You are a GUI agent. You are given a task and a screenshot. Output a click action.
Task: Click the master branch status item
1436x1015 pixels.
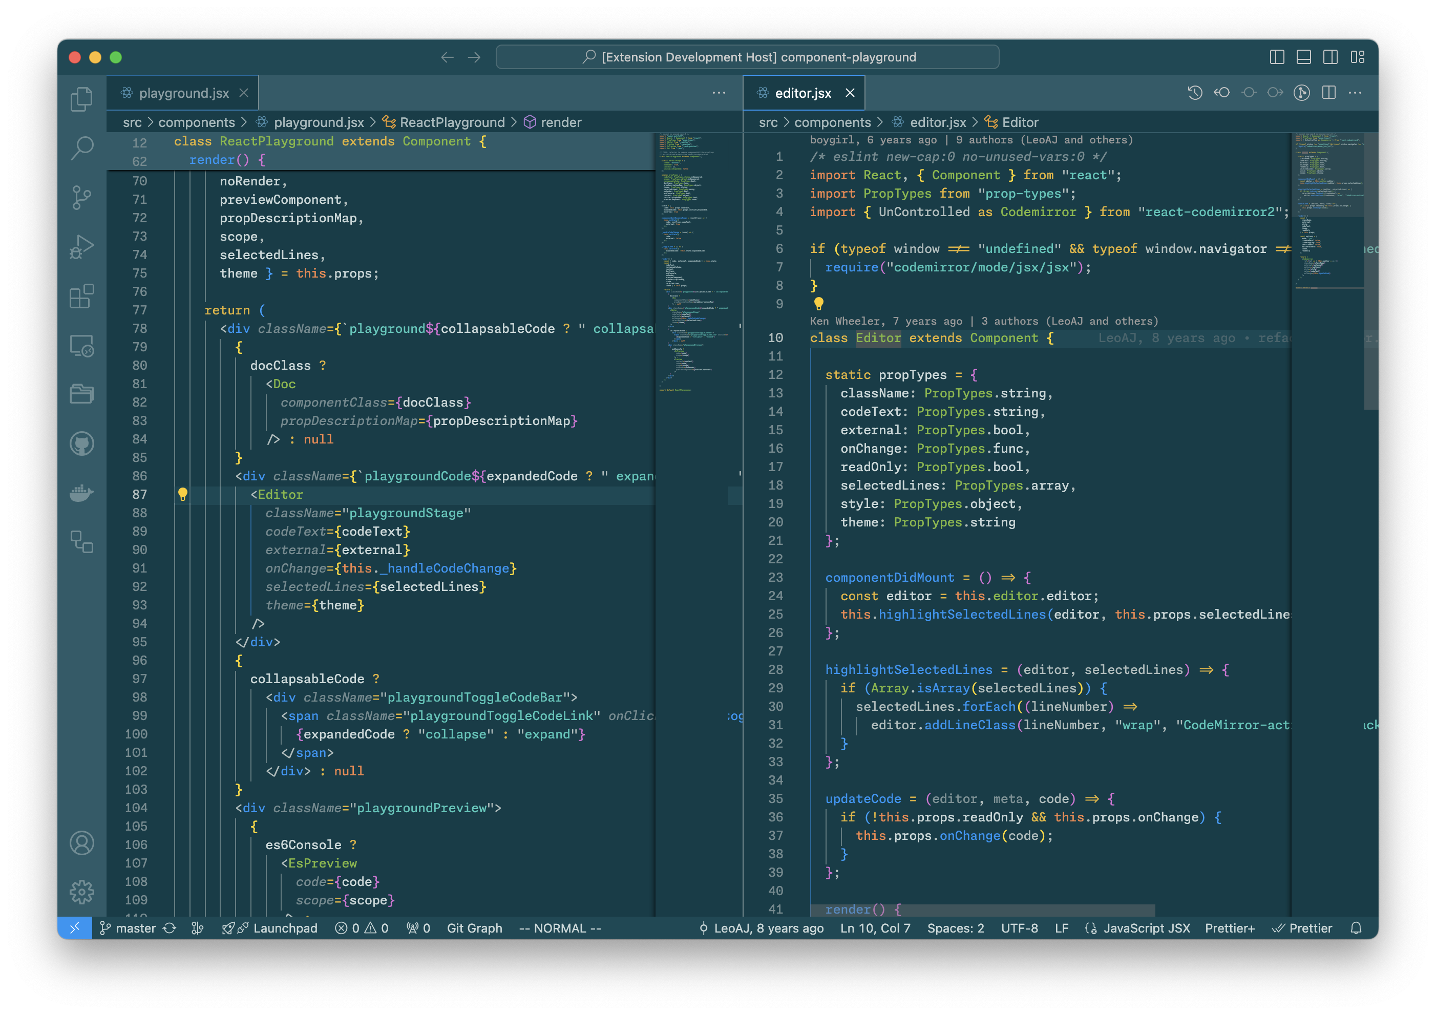tap(128, 928)
